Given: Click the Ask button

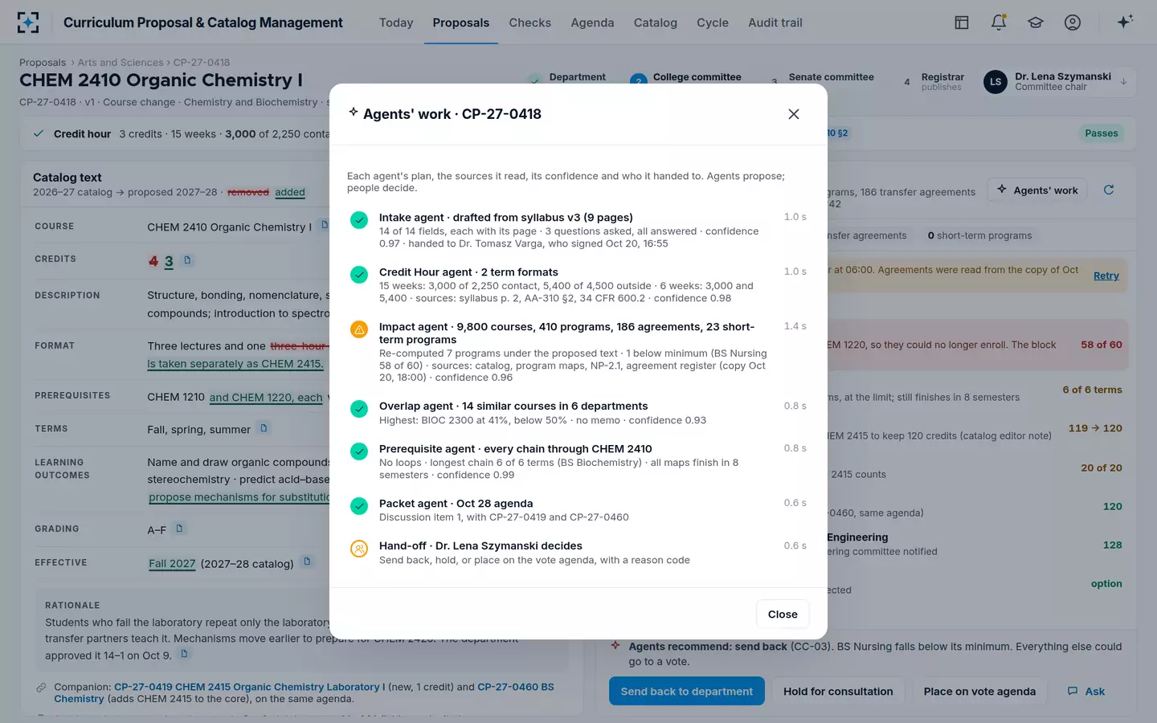Looking at the screenshot, I should click(x=1086, y=692).
